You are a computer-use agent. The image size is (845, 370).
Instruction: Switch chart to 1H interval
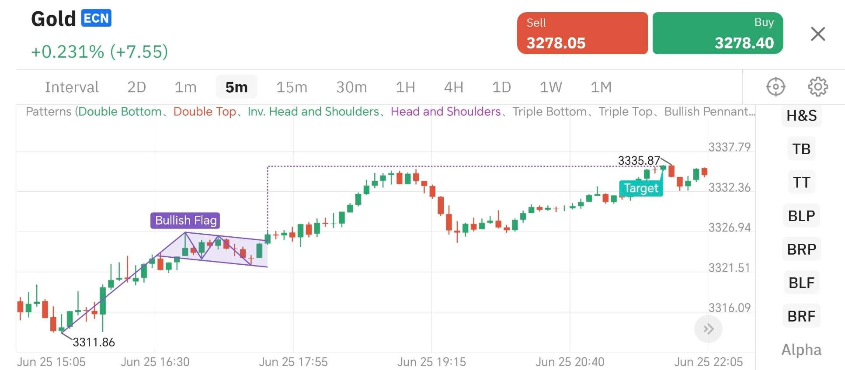coord(405,87)
